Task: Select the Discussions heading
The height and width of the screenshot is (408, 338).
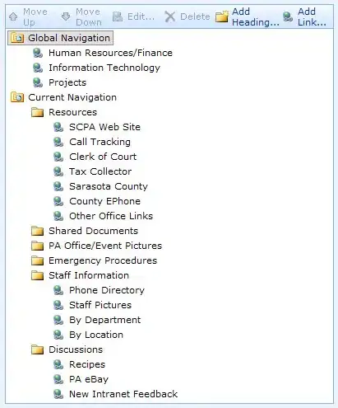Action: click(x=76, y=349)
